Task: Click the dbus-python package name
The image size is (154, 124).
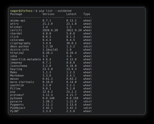Action: (x=19, y=46)
